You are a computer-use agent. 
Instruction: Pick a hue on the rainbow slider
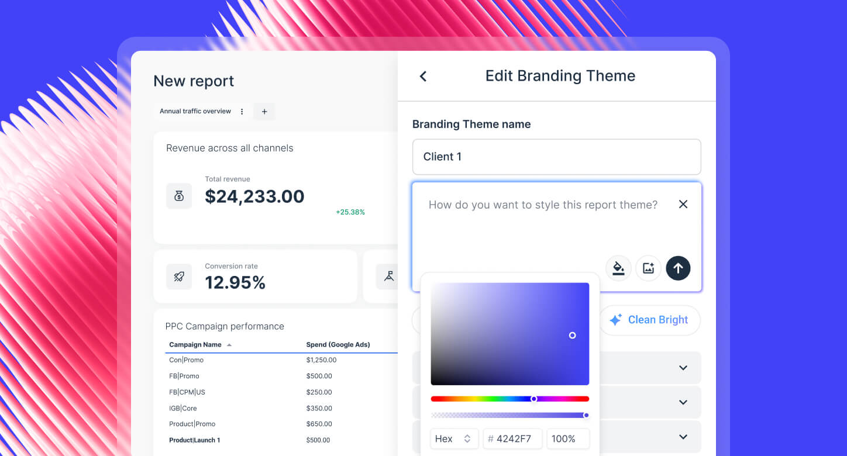[x=533, y=399]
